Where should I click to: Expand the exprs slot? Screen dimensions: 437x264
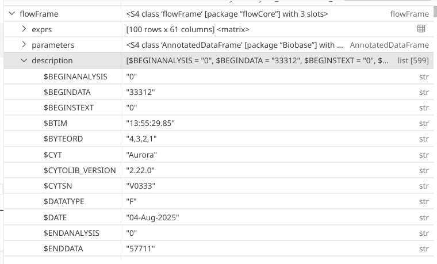coord(24,29)
